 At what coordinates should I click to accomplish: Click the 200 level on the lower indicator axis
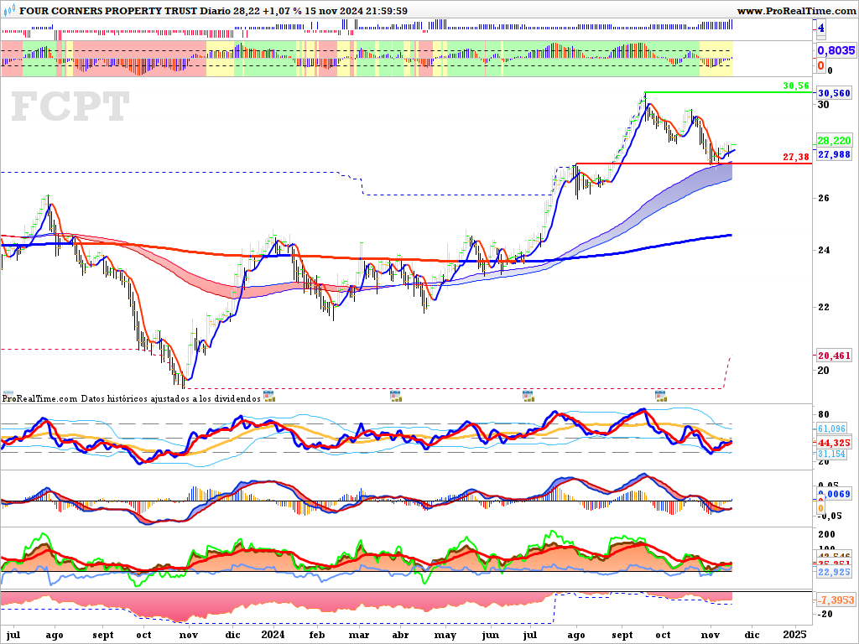point(826,534)
